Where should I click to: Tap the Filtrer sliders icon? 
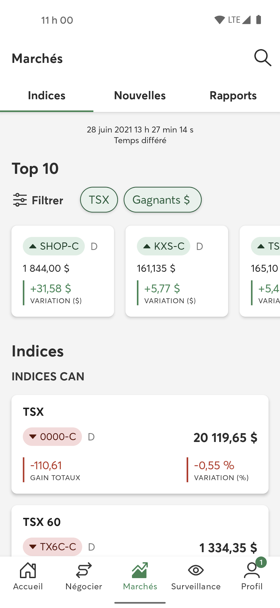20,200
